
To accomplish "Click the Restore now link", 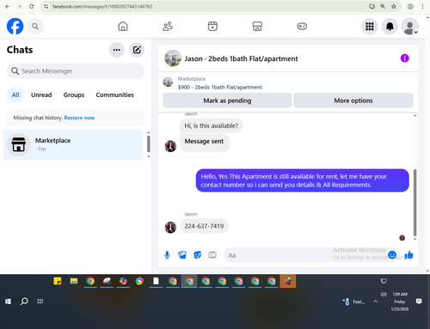I will pyautogui.click(x=79, y=118).
